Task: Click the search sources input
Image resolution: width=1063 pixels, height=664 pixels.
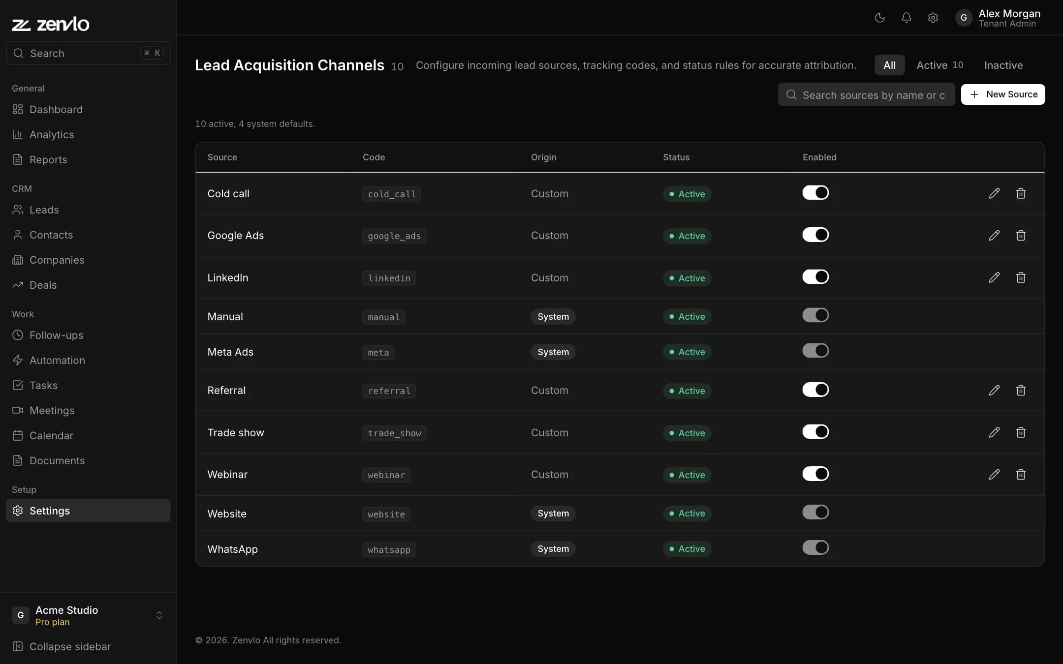Action: (866, 94)
